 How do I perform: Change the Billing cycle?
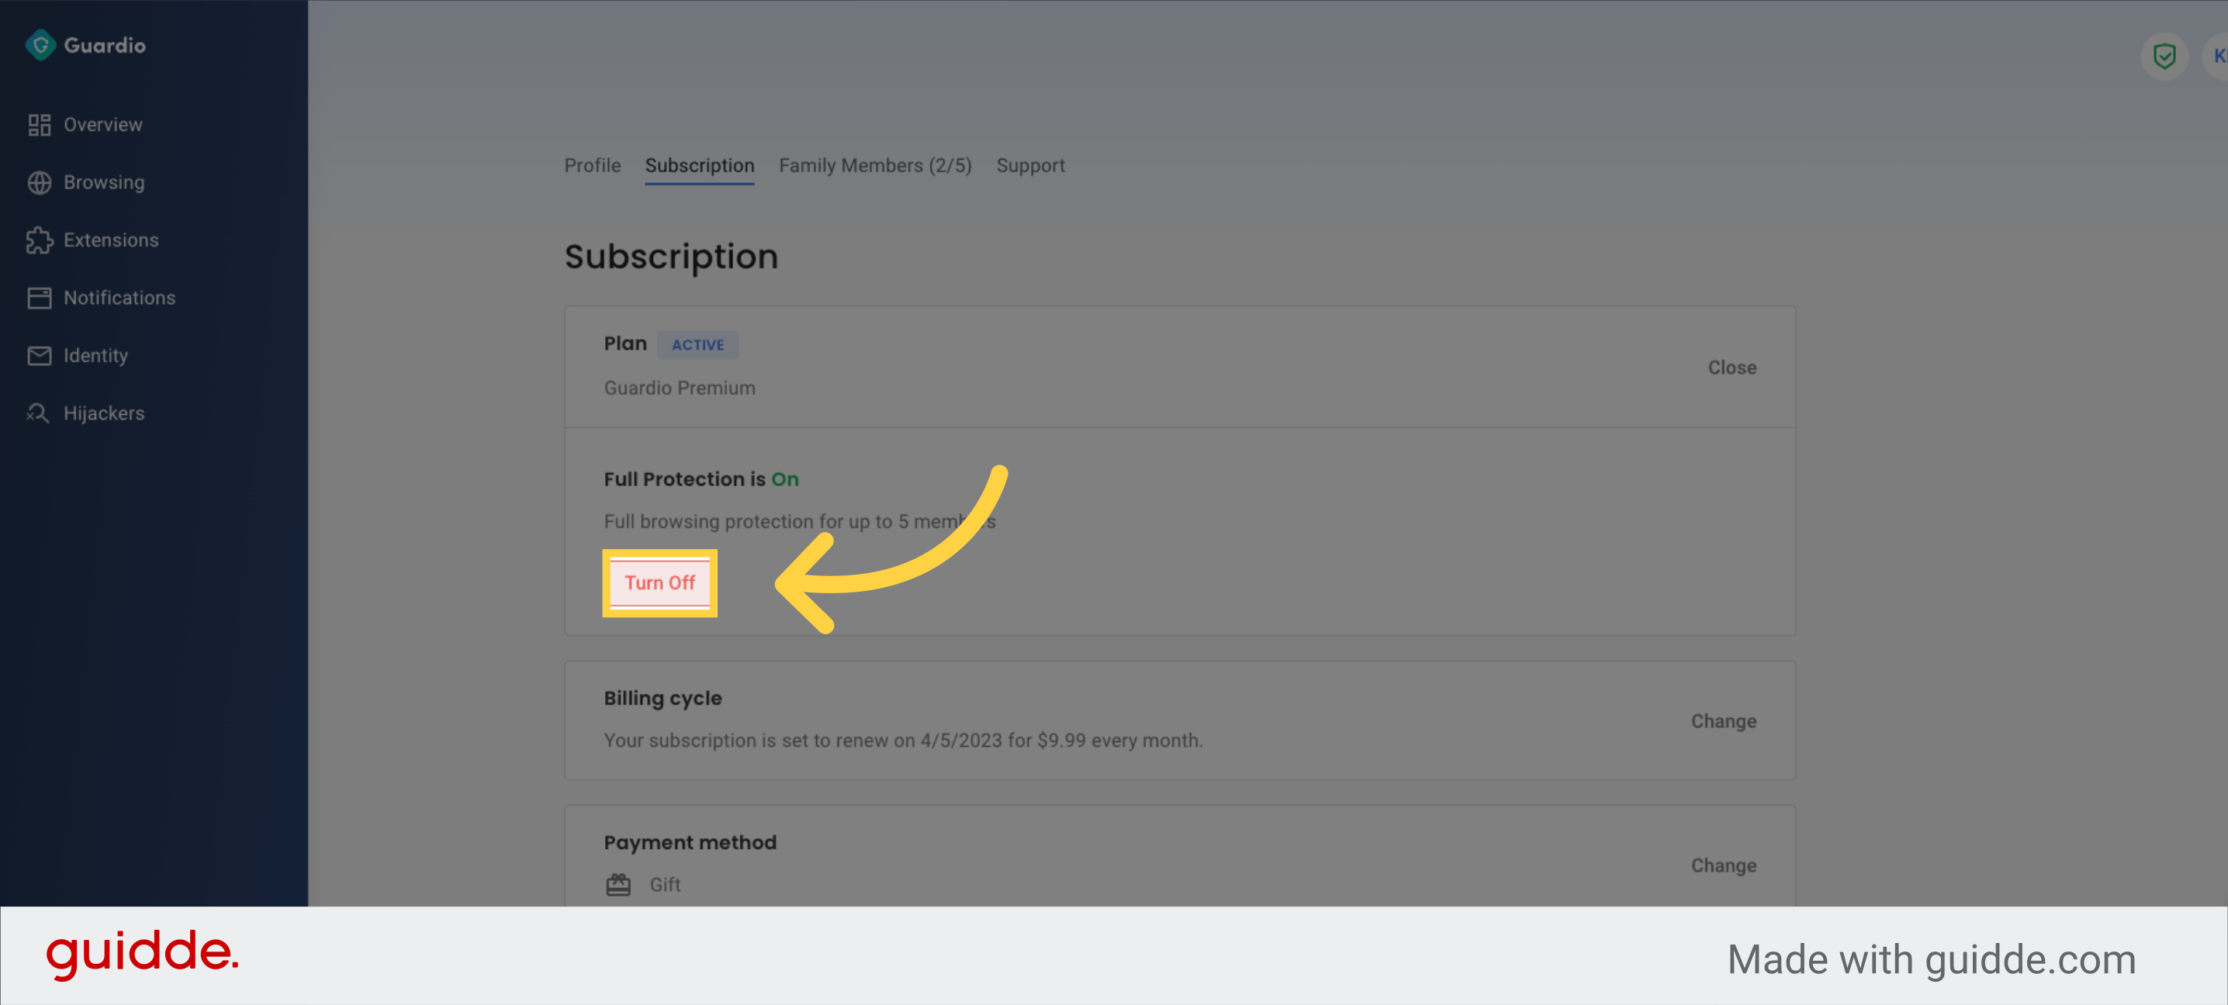point(1724,721)
